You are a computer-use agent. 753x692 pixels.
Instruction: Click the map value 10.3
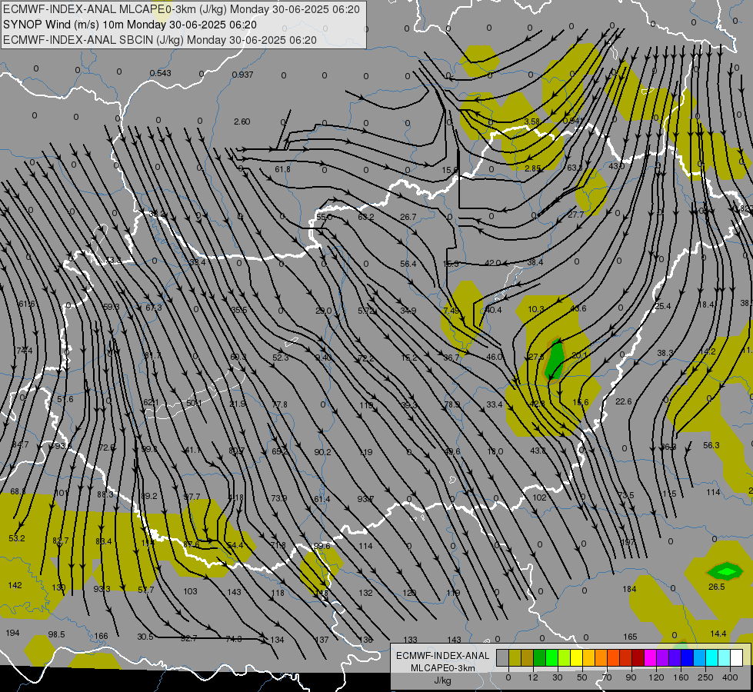(536, 309)
